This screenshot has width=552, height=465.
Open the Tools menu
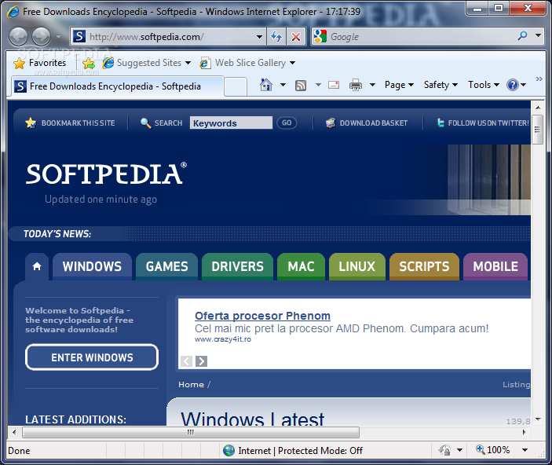(484, 85)
